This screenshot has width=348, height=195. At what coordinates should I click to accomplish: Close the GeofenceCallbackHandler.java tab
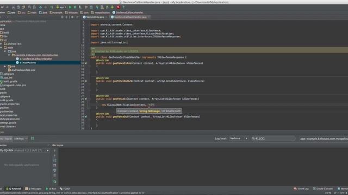[148, 17]
